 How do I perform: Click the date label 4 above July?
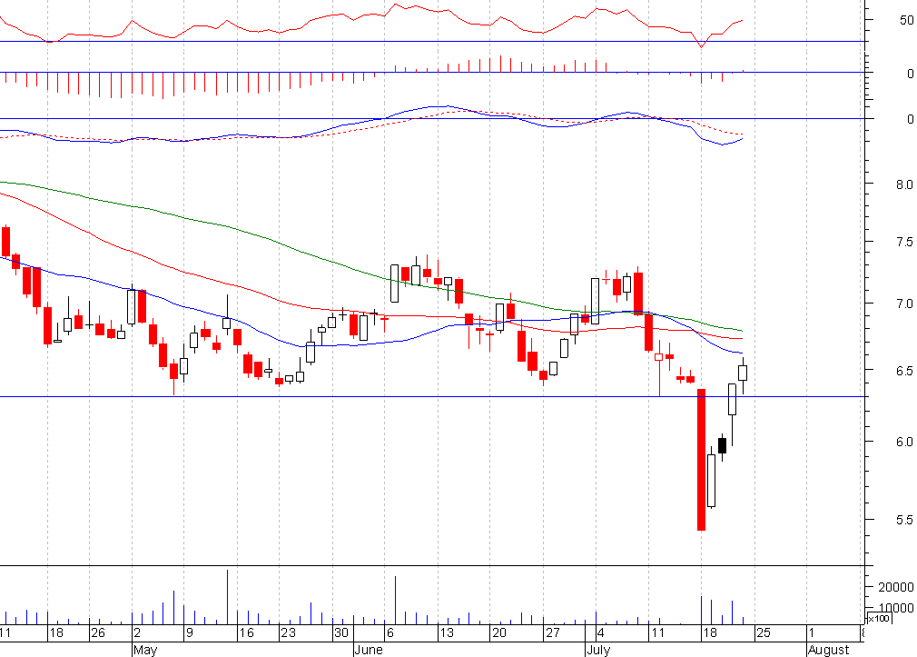point(601,633)
